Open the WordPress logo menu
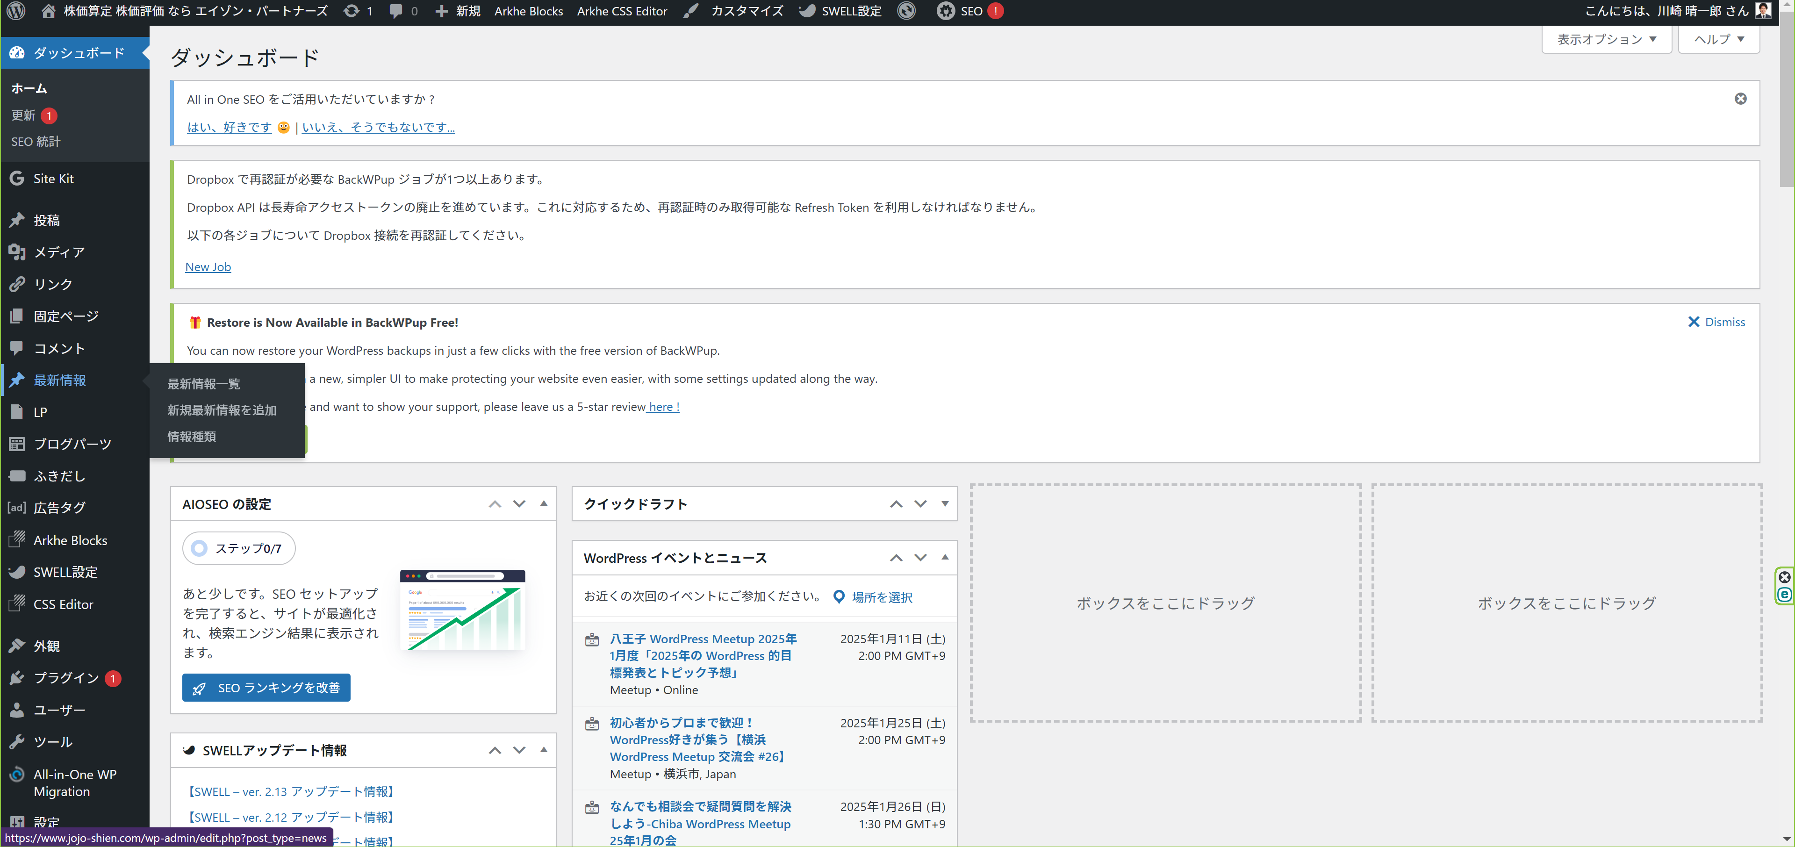The width and height of the screenshot is (1795, 847). [x=16, y=11]
